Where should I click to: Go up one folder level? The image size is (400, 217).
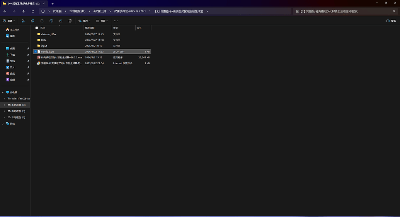(24, 11)
